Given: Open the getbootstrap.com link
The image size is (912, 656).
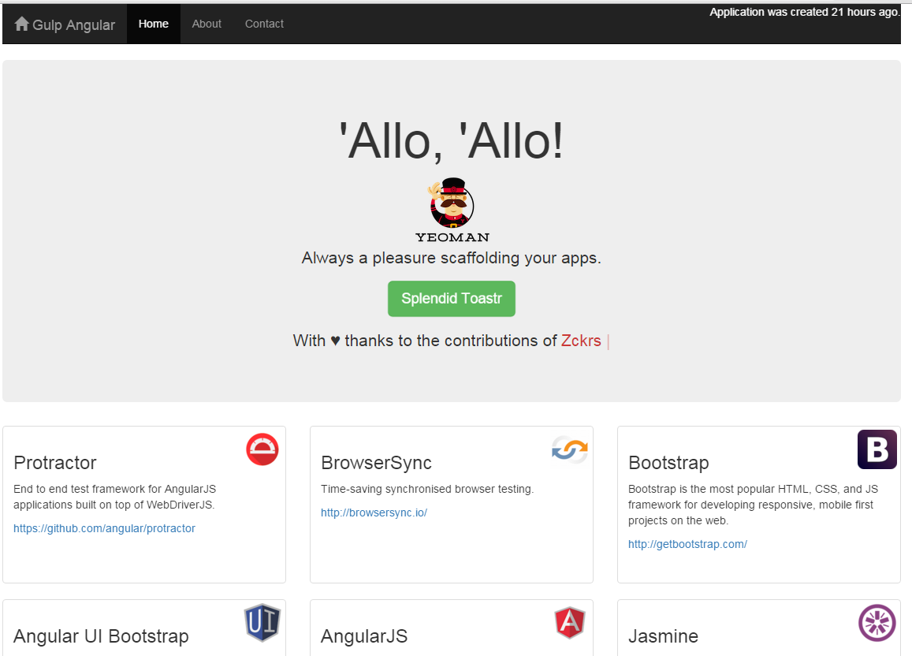Looking at the screenshot, I should coord(687,544).
